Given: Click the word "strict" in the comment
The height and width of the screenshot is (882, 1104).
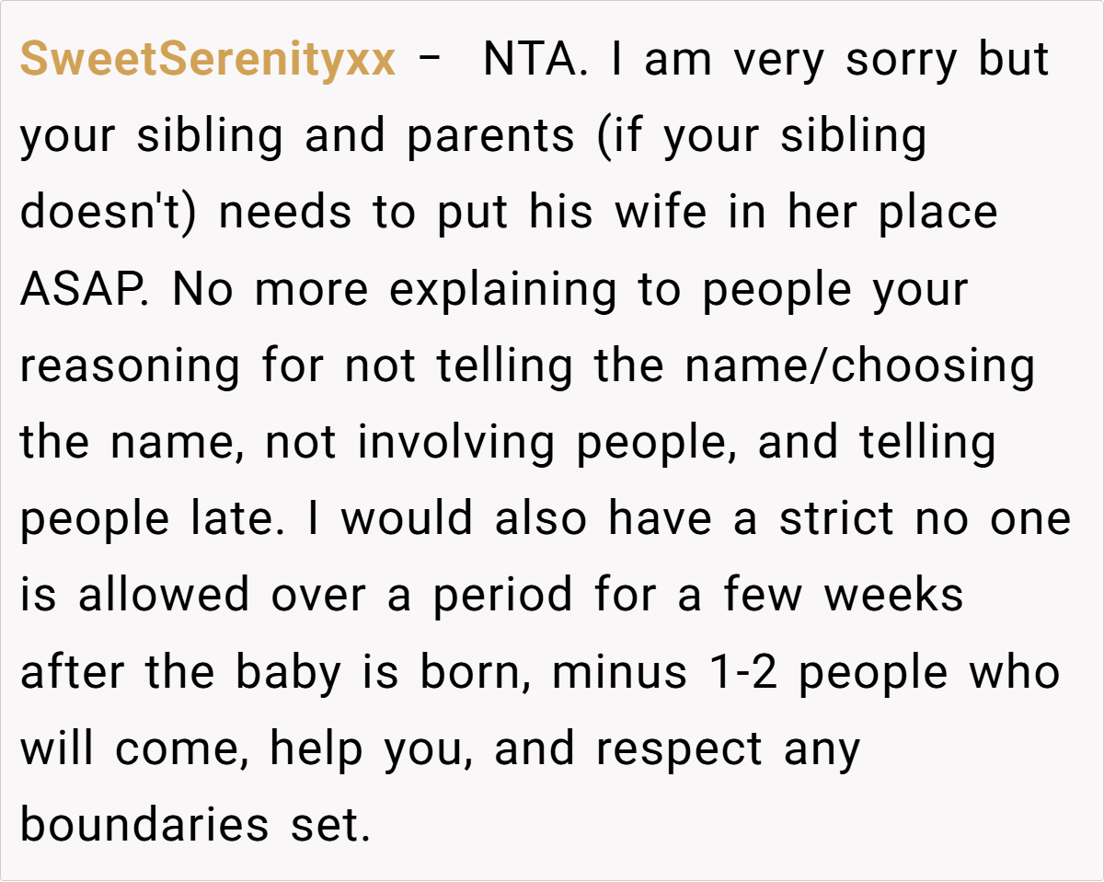Looking at the screenshot, I should [x=837, y=518].
